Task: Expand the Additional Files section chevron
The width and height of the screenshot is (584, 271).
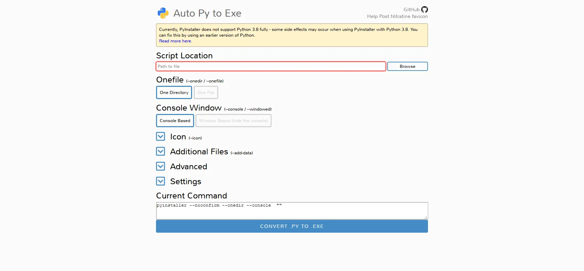Action: 160,151
